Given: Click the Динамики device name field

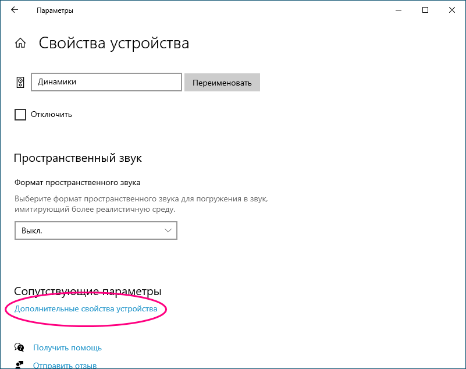Looking at the screenshot, I should 106,82.
